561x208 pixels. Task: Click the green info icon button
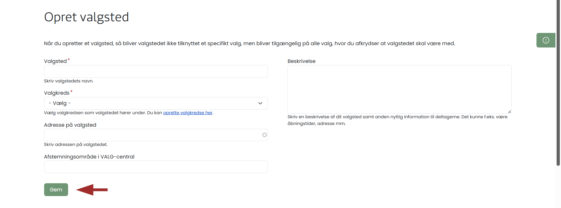[546, 40]
